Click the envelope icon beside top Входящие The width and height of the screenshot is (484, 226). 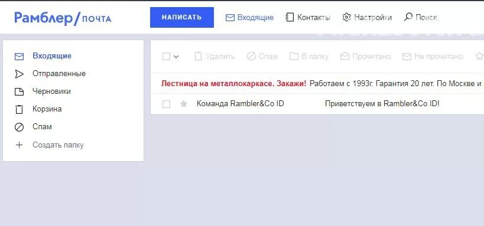(230, 18)
